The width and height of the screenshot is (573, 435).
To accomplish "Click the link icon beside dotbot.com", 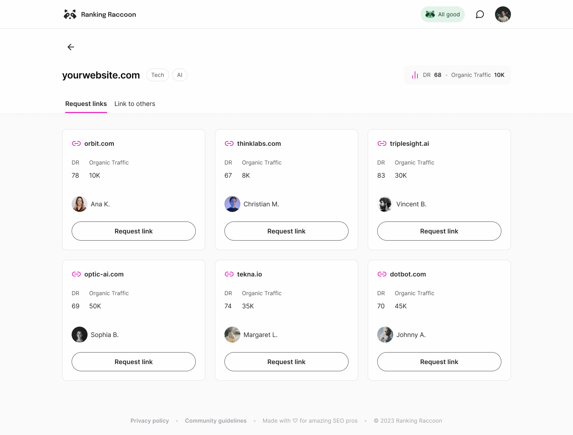I will click(382, 274).
